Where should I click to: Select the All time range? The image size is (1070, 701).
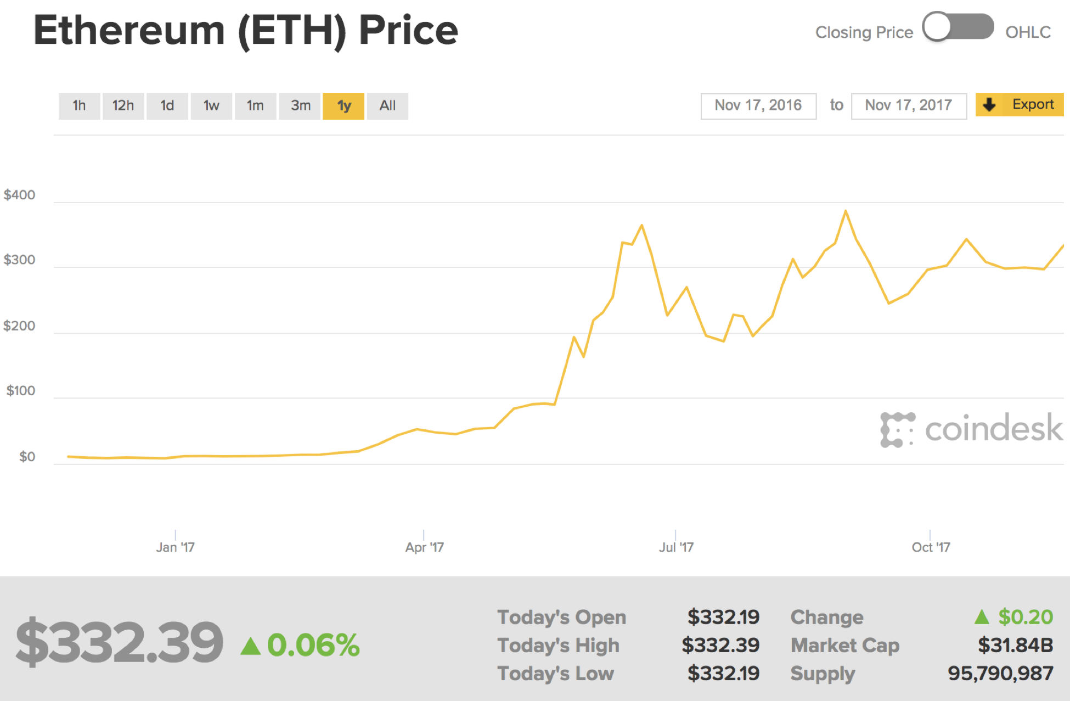tap(387, 105)
